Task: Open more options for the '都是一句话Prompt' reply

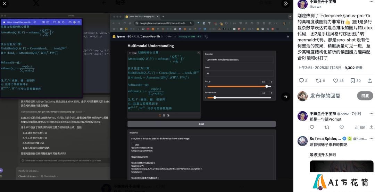Action: pos(371,114)
